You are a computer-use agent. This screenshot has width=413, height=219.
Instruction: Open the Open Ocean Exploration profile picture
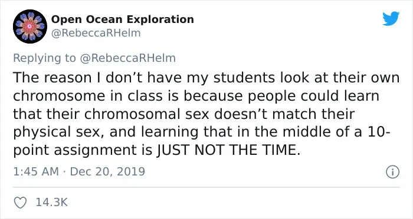pos(30,26)
